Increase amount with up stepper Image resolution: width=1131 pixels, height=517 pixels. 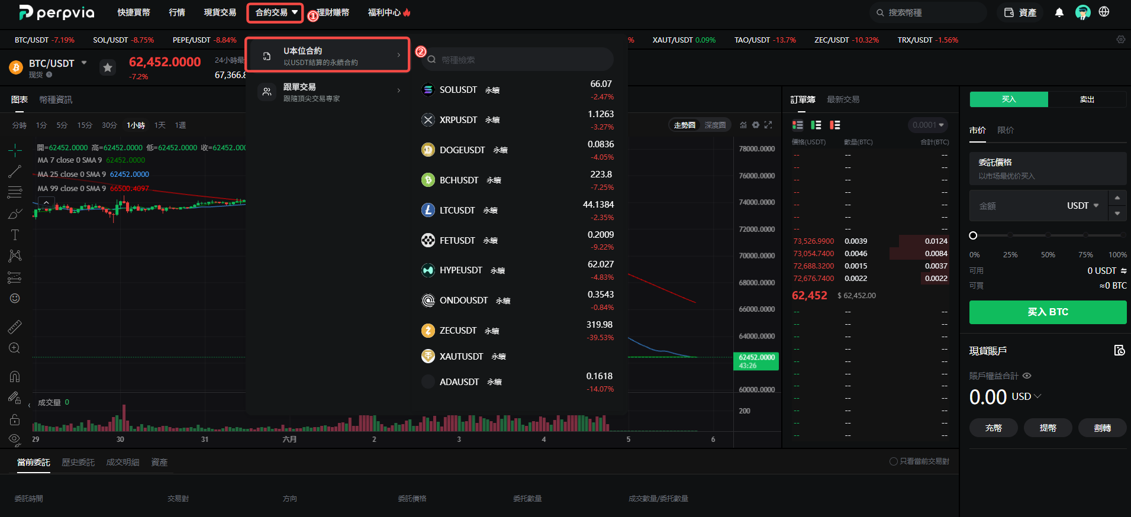click(x=1117, y=198)
